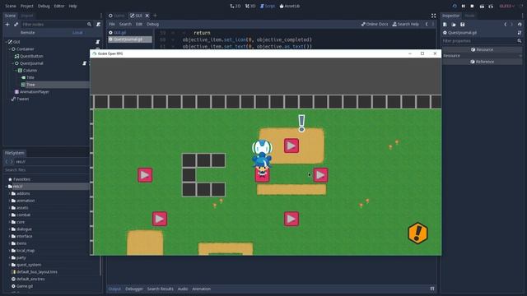Switch workspace to 2D

click(x=236, y=6)
